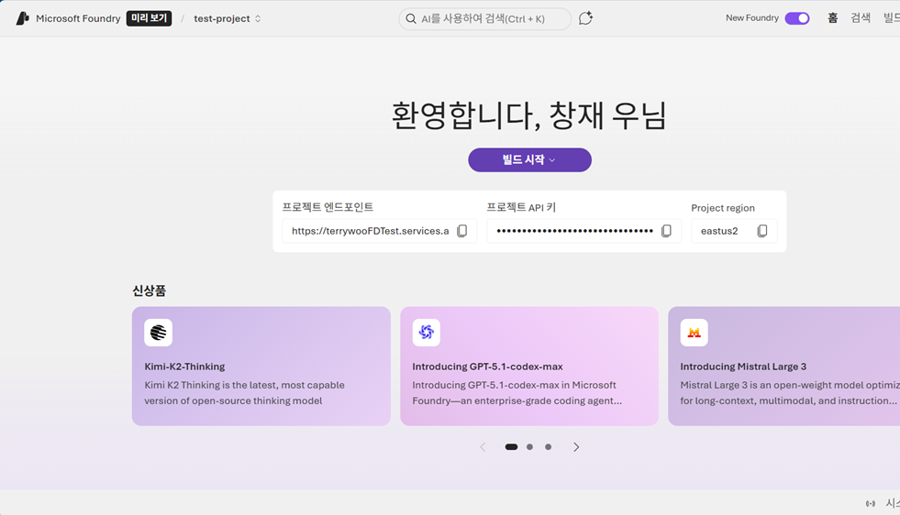The width and height of the screenshot is (900, 515).
Task: Click the New Foundry label text
Action: click(x=752, y=17)
